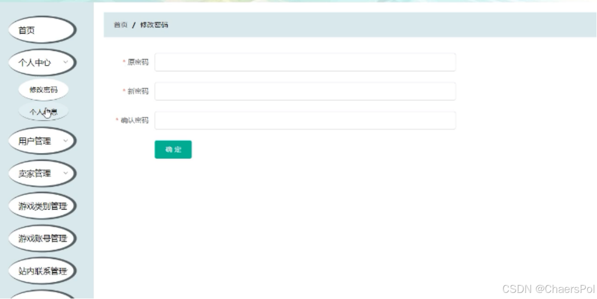
Task: Expand 卖家管理 using its chevron arrow
Action: [65, 173]
